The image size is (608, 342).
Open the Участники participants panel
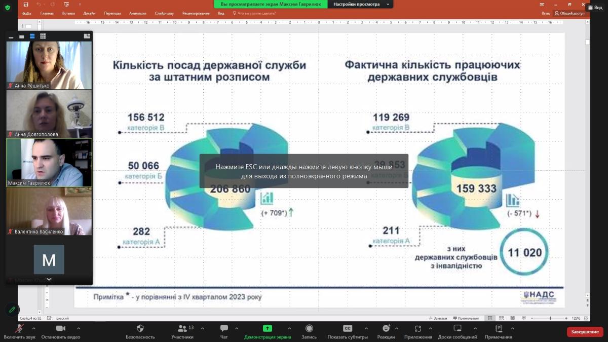(x=182, y=331)
